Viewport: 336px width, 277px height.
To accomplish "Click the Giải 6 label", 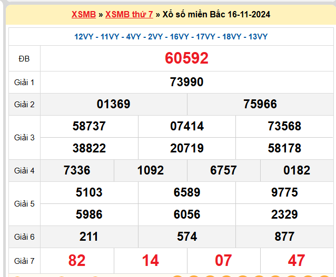I will tap(24, 237).
